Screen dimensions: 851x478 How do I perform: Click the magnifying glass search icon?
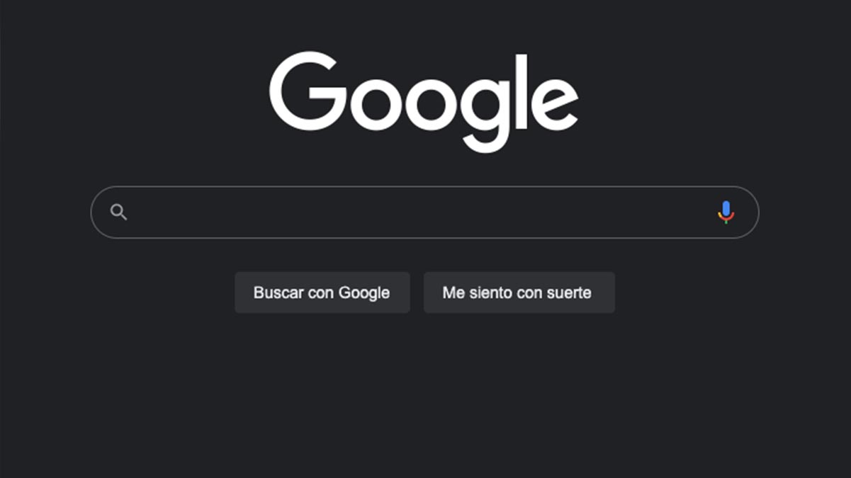[119, 212]
